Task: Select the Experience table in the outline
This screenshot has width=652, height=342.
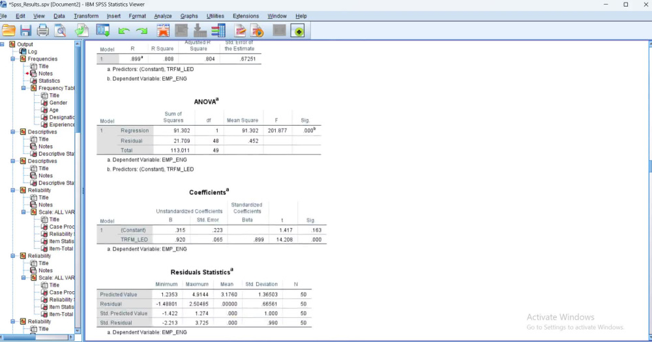Action: pyautogui.click(x=62, y=124)
